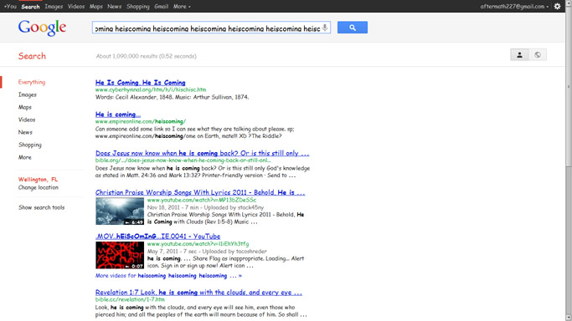
Task: Open Videos in the top bar
Action: (x=76, y=7)
